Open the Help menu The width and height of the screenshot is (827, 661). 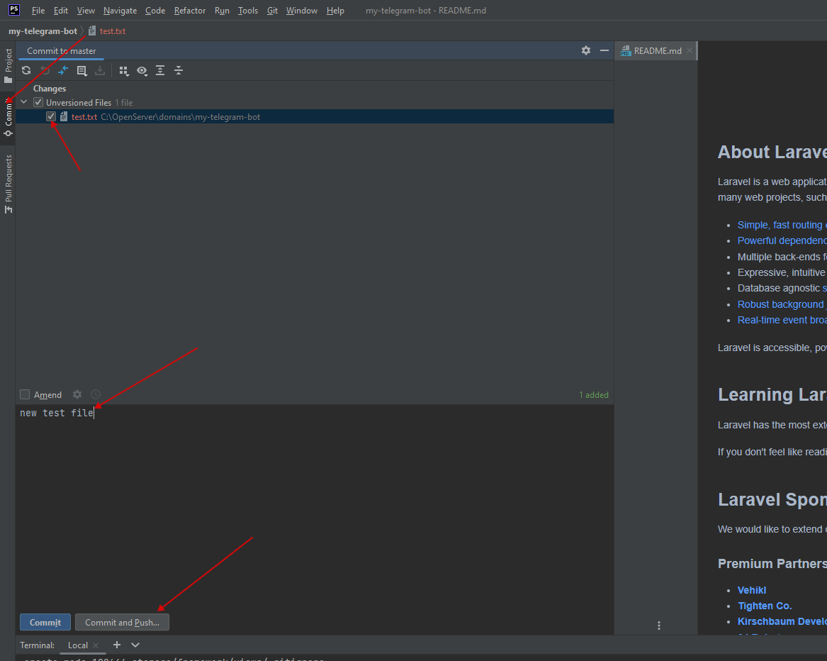click(x=335, y=11)
